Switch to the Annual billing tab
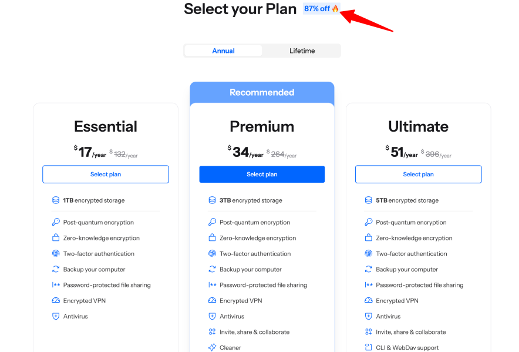519x352 pixels. click(223, 51)
